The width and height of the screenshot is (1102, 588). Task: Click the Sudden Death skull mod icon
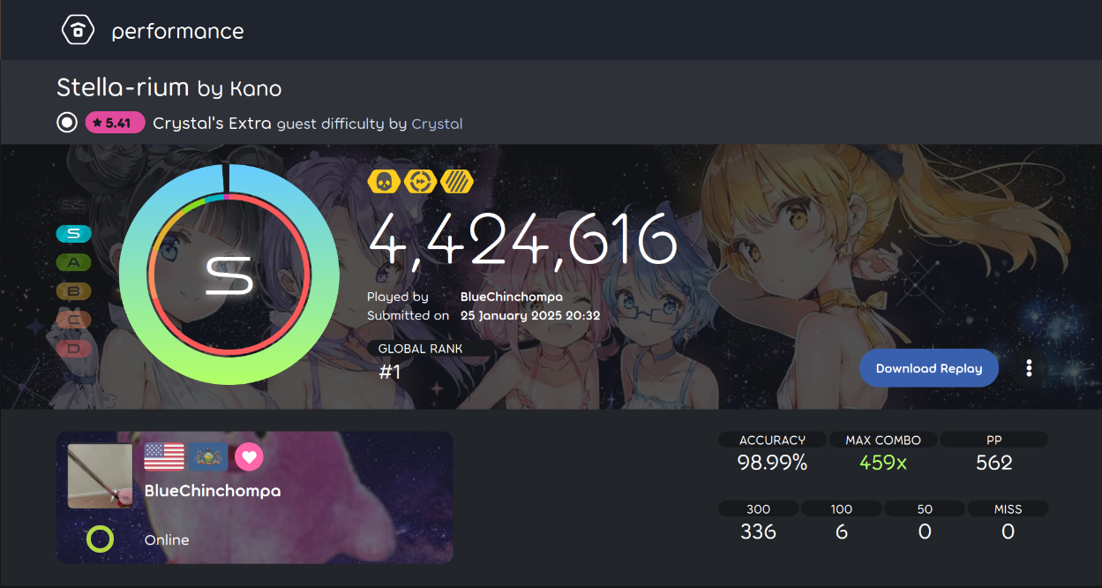[384, 182]
